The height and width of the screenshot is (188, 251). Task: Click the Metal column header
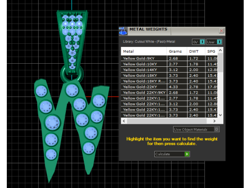144,51
